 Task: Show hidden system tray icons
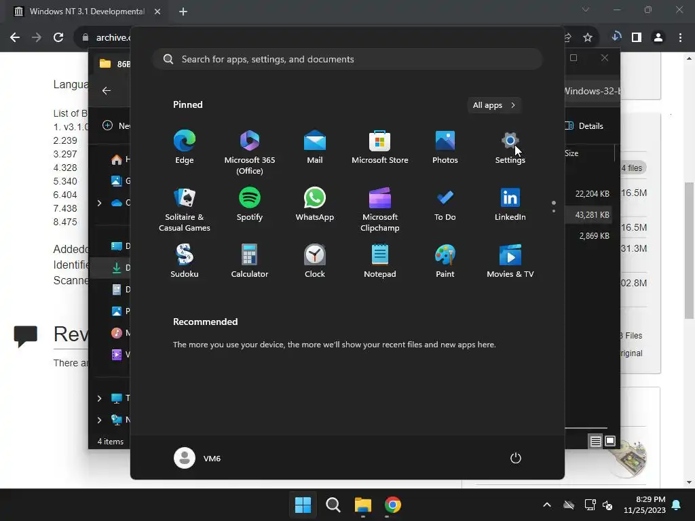point(547,505)
